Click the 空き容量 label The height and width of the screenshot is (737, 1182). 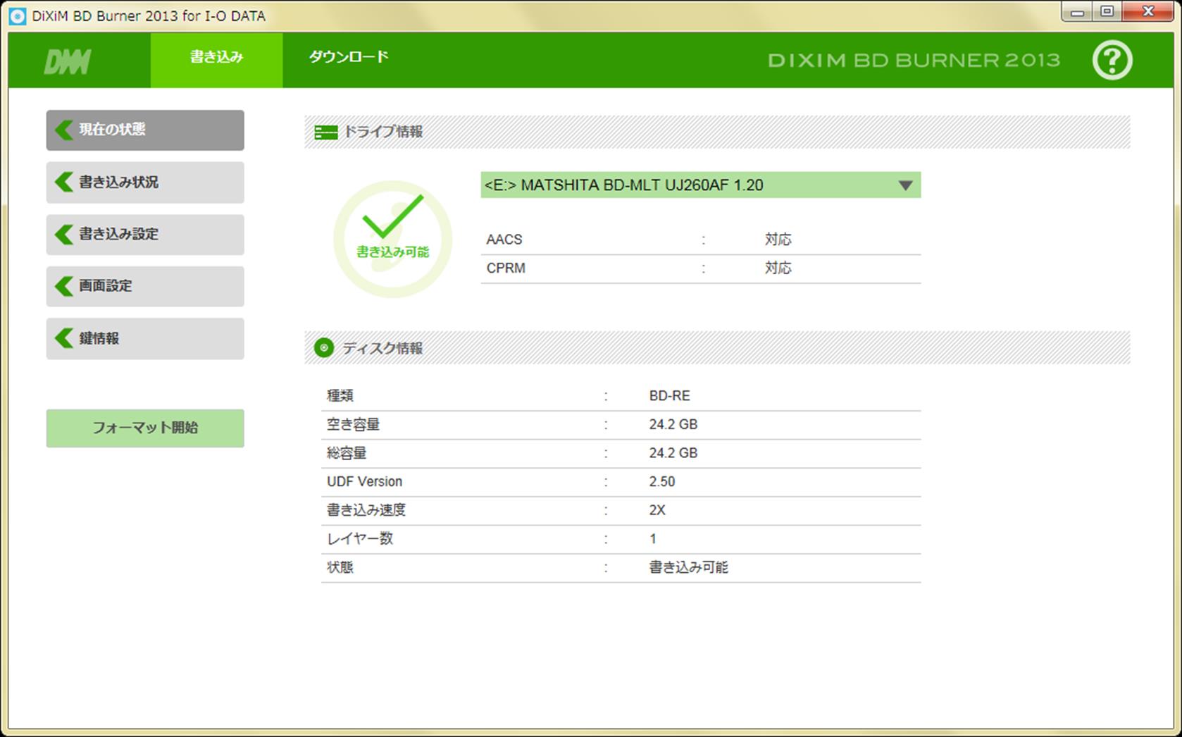point(354,425)
